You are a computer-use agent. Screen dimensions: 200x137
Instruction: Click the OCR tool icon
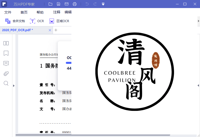pyautogui.click(x=32, y=21)
